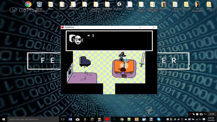Viewport: 217px width, 122px height.
Task: Open Task View on the taskbar
Action: coord(63,119)
